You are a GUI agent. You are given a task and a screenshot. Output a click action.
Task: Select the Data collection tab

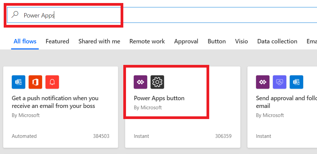[x=277, y=41]
